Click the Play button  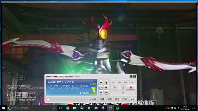[x=115, y=88]
